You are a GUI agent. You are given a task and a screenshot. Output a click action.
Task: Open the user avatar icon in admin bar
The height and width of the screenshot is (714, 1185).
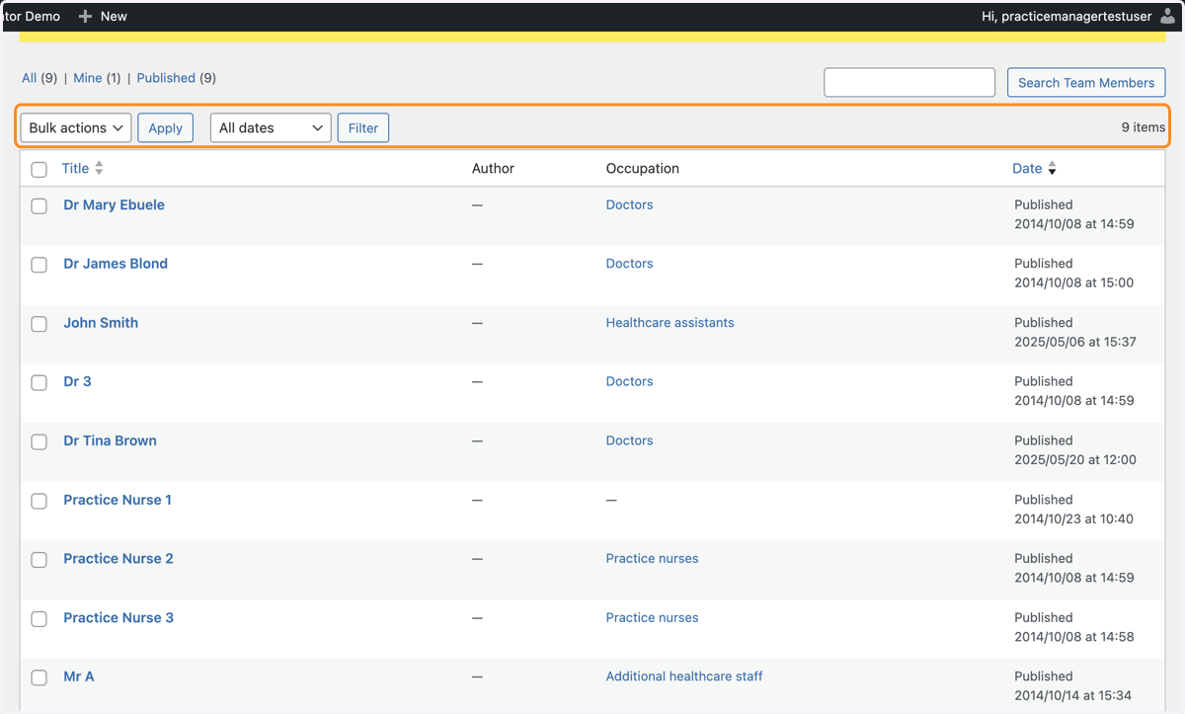1167,16
